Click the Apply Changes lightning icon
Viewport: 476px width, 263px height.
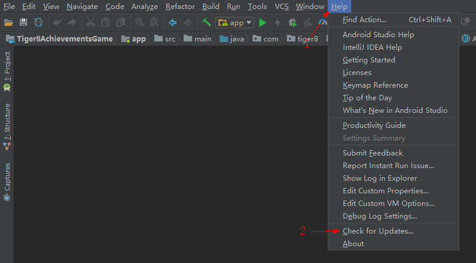(277, 22)
